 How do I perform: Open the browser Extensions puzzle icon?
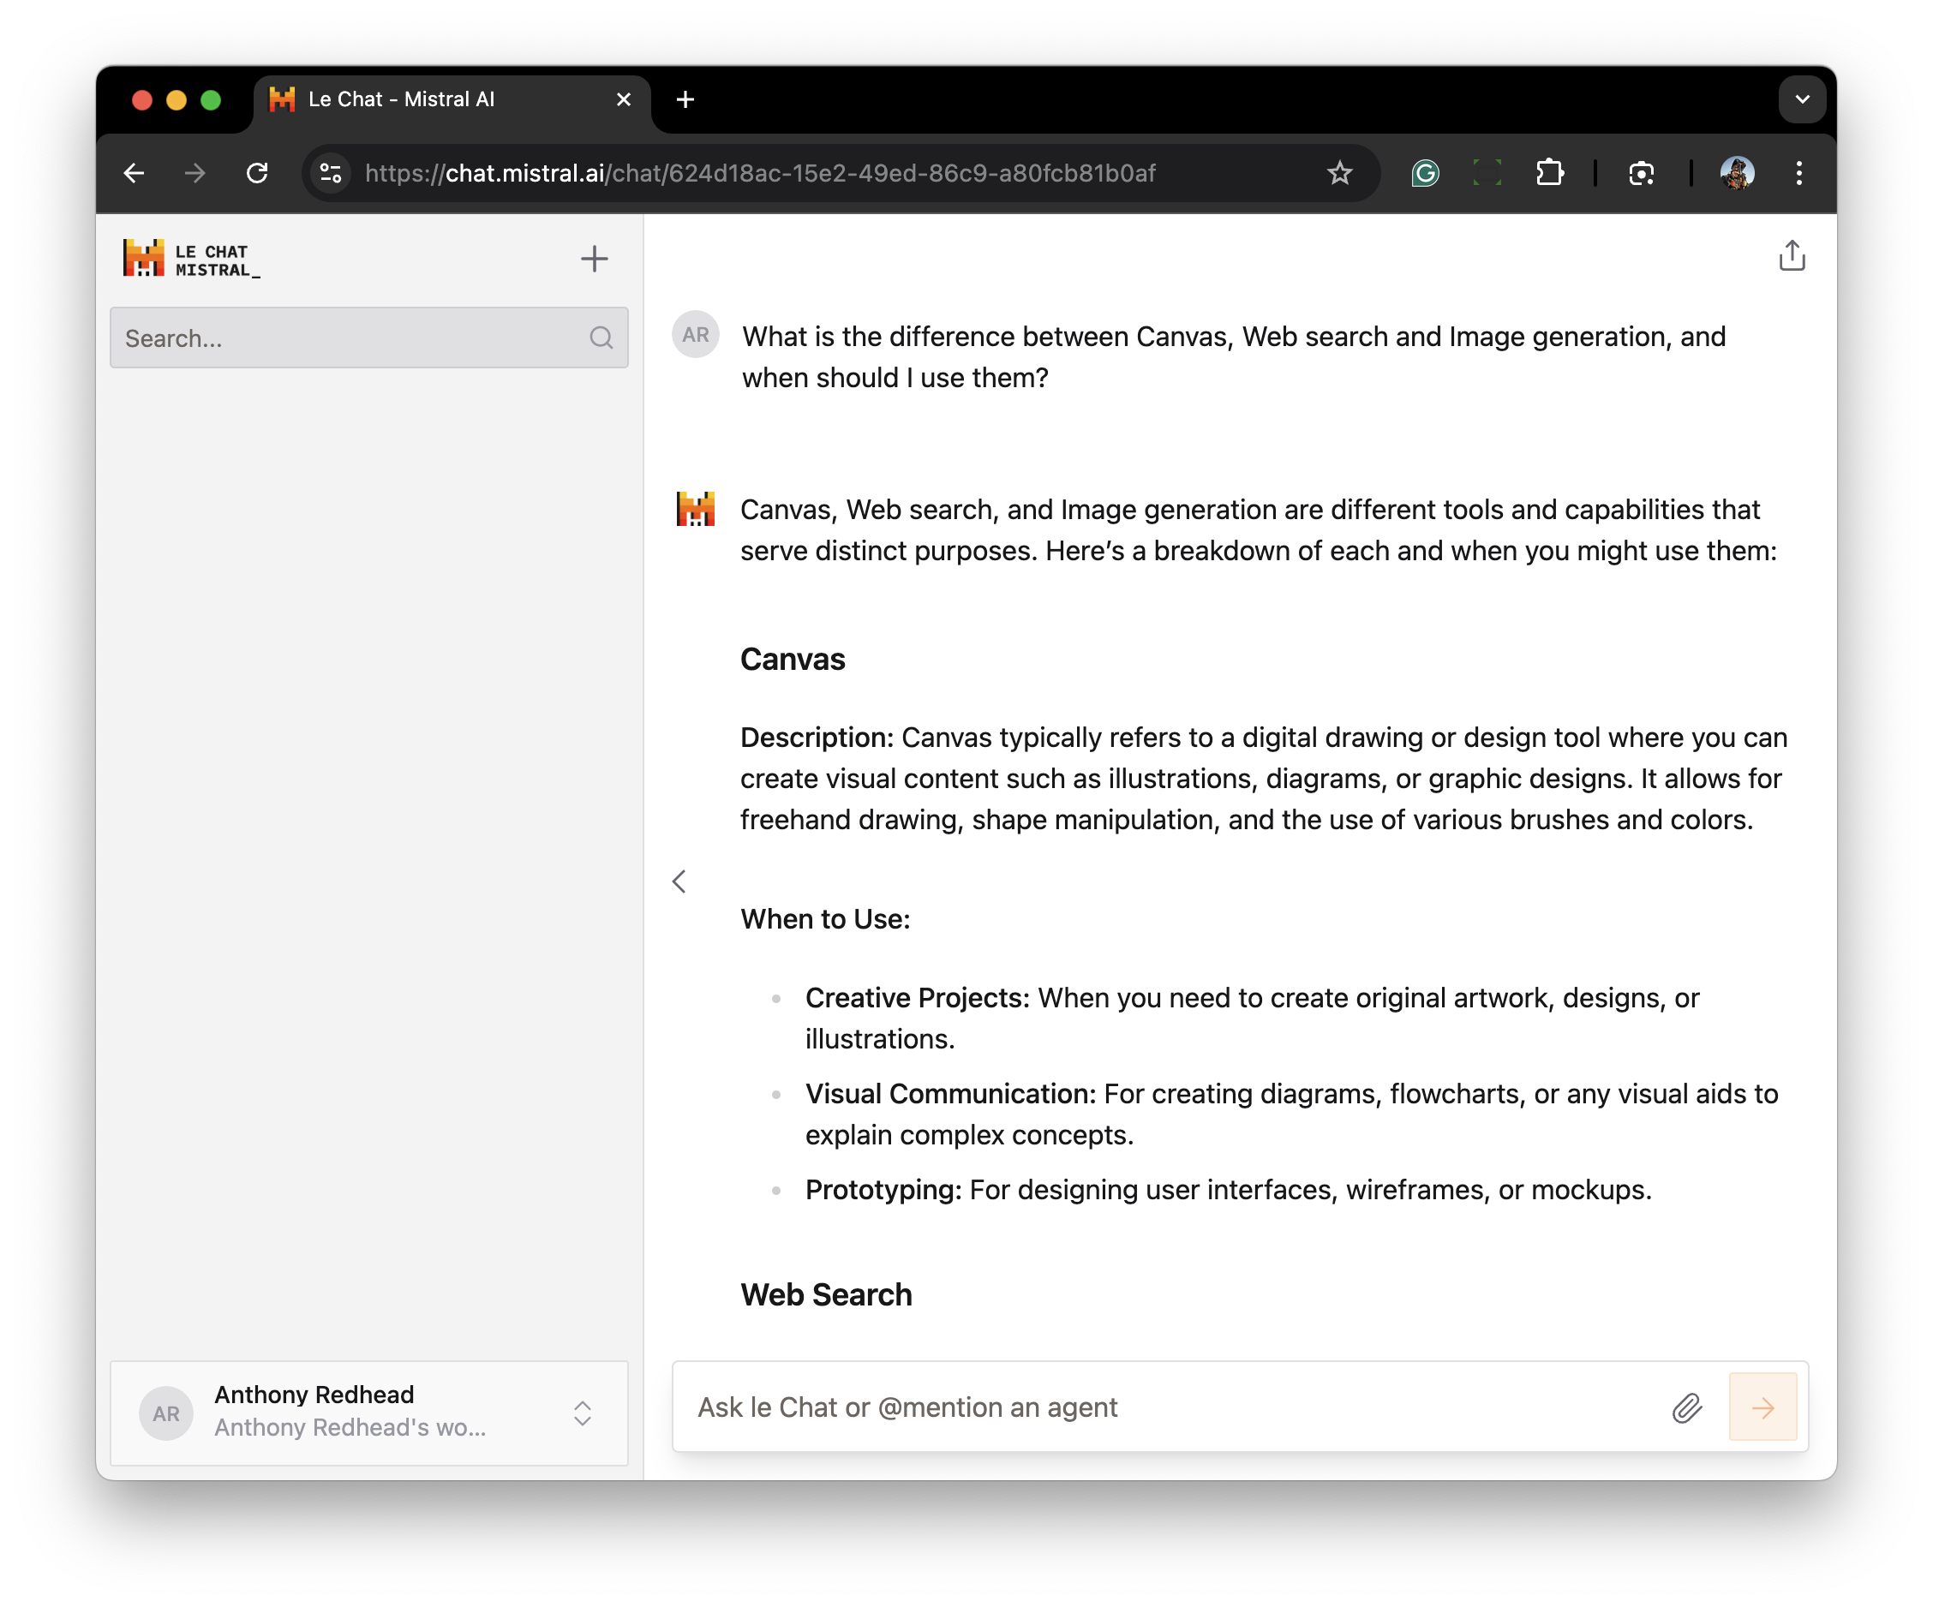pyautogui.click(x=1550, y=173)
